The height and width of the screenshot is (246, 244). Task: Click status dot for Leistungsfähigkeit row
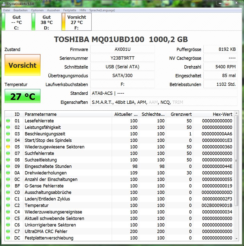pyautogui.click(x=8, y=127)
